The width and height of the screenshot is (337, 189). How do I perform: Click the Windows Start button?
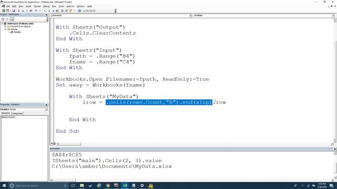tap(4, 185)
